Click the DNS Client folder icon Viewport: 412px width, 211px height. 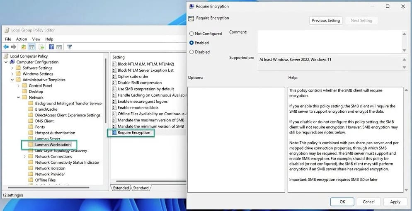[x=31, y=121]
